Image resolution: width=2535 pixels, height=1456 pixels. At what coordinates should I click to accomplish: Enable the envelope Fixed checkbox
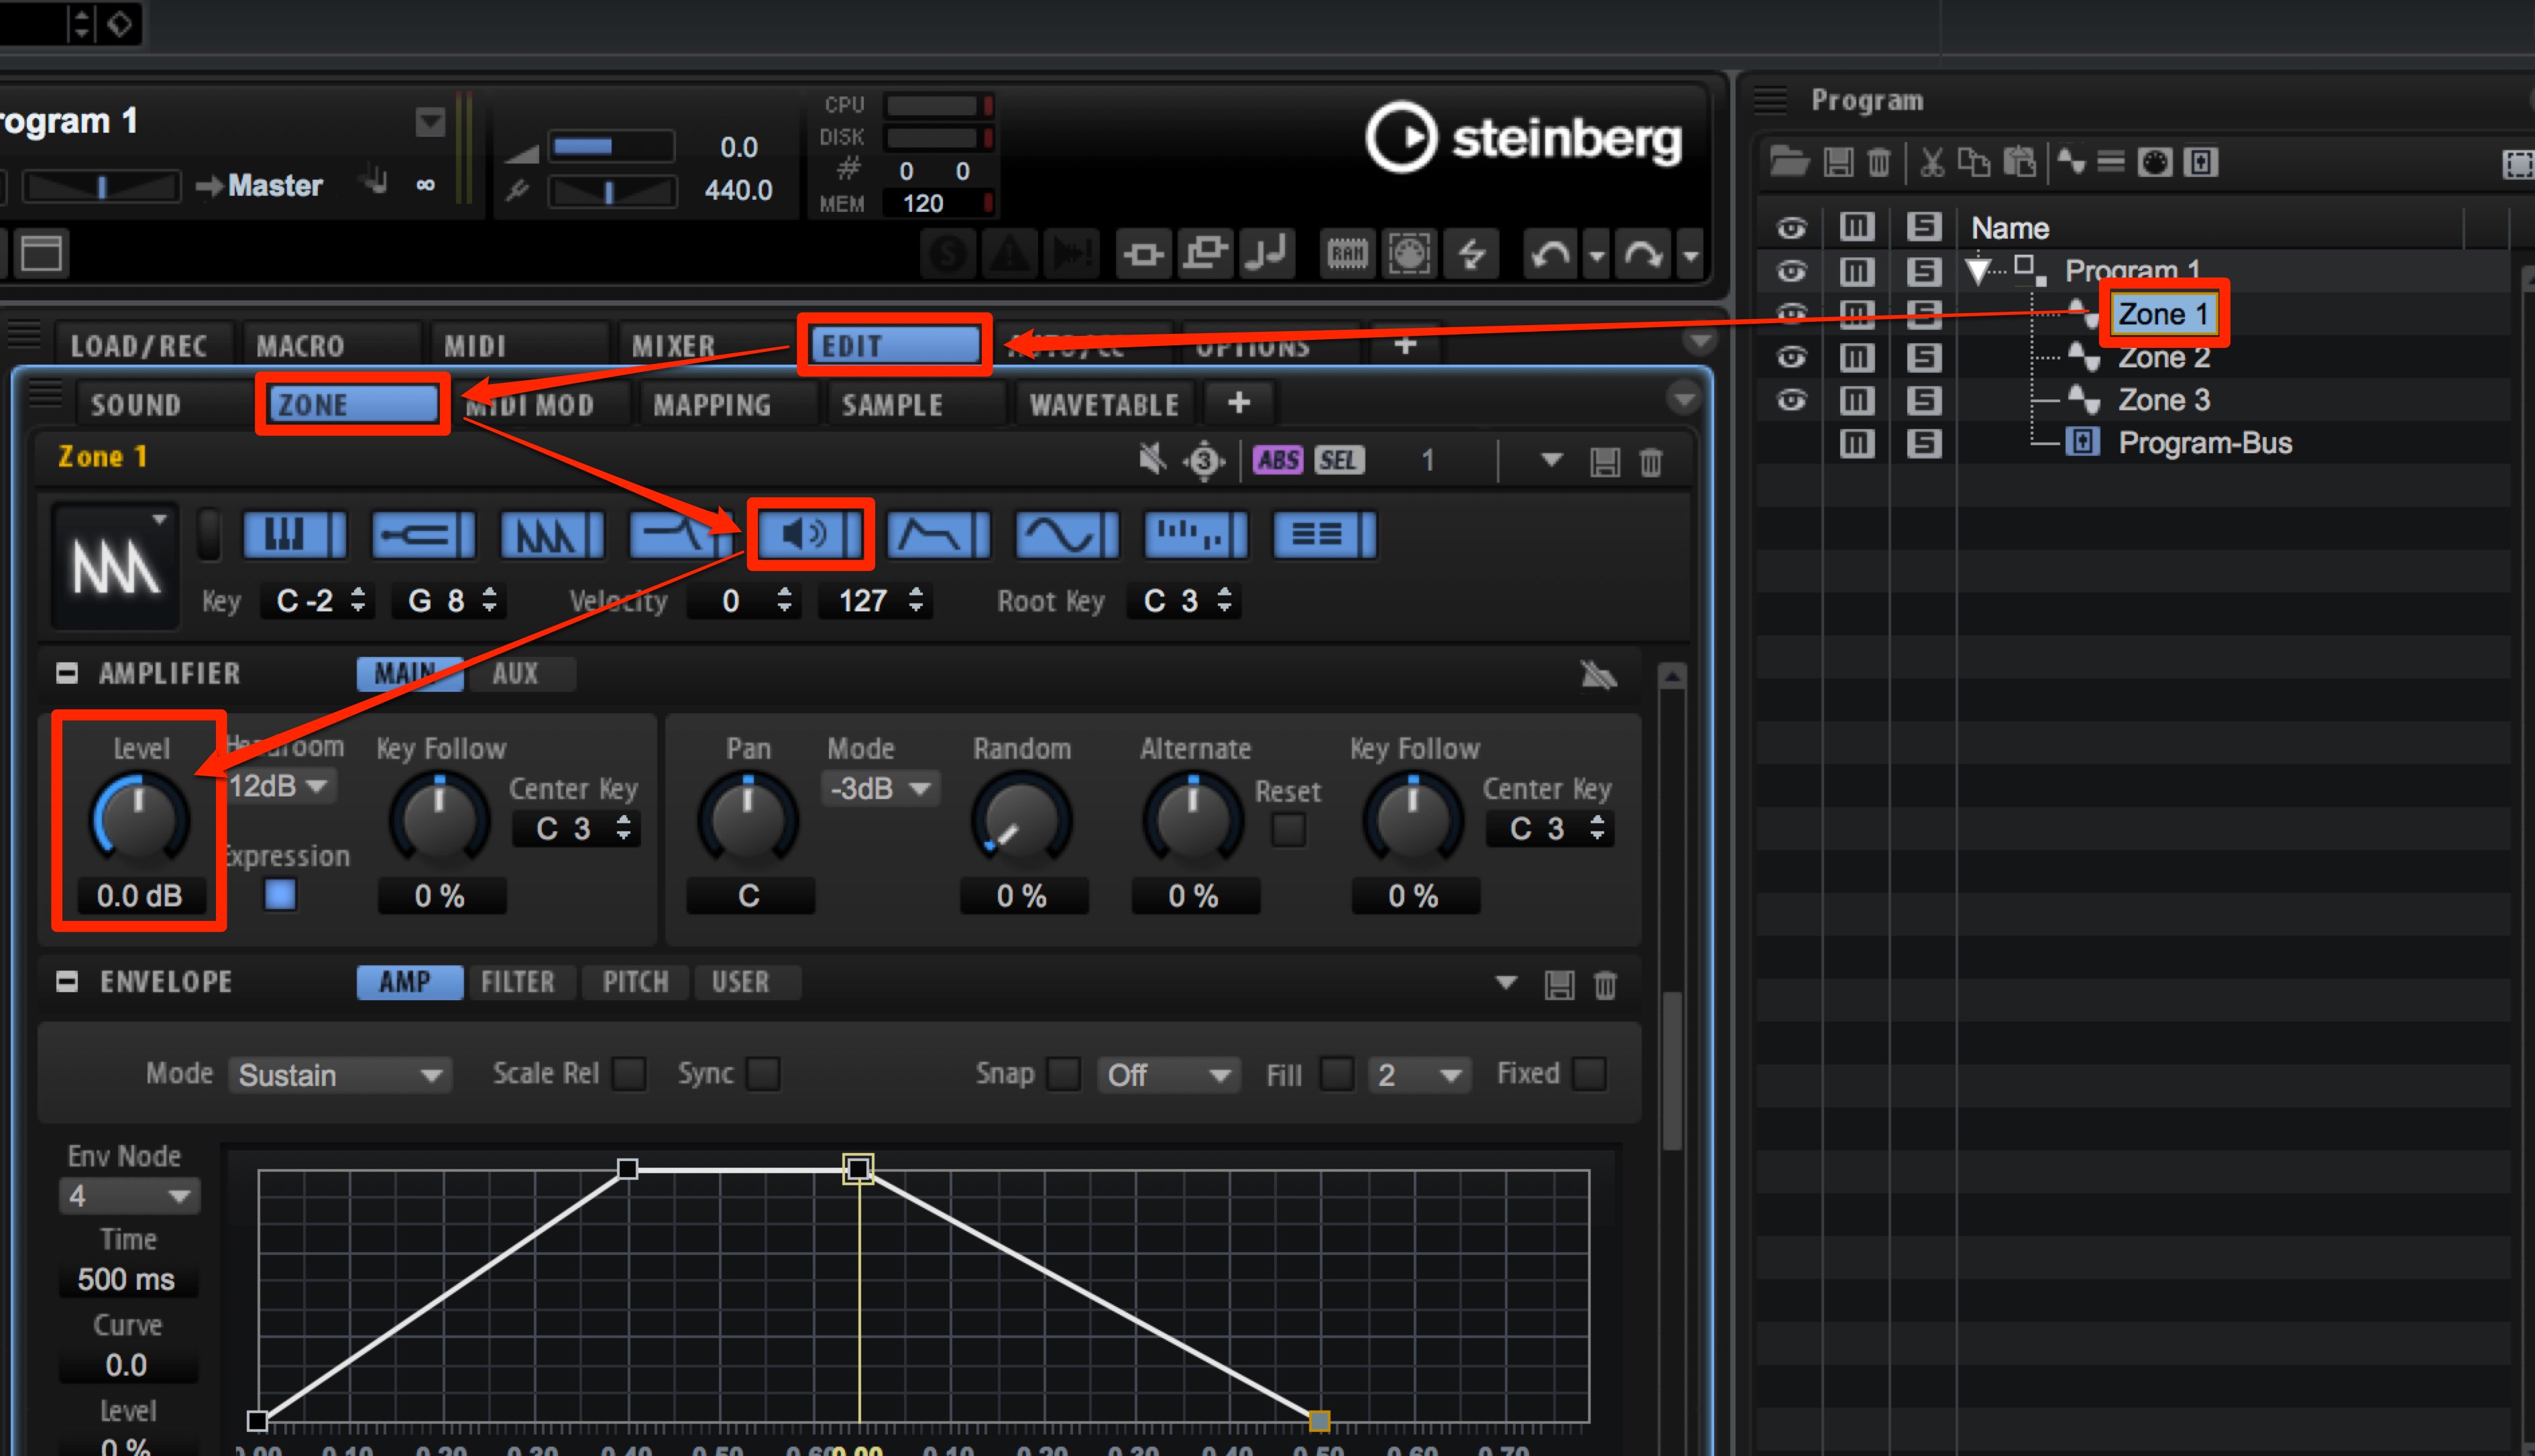click(x=1589, y=1074)
